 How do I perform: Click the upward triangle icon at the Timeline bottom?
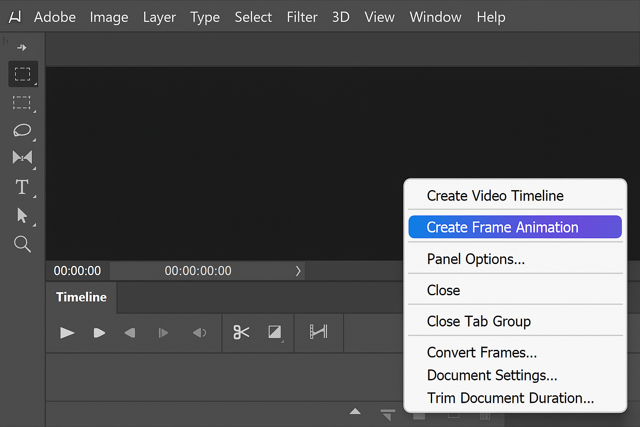(x=355, y=411)
